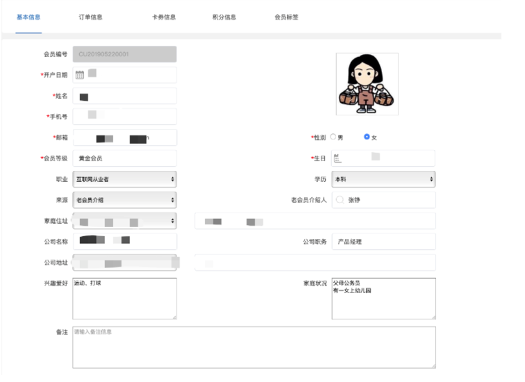Viewport: 525px width, 382px height.
Task: Click the 老会员介绍人 field showing 张铮
Action: [383, 200]
